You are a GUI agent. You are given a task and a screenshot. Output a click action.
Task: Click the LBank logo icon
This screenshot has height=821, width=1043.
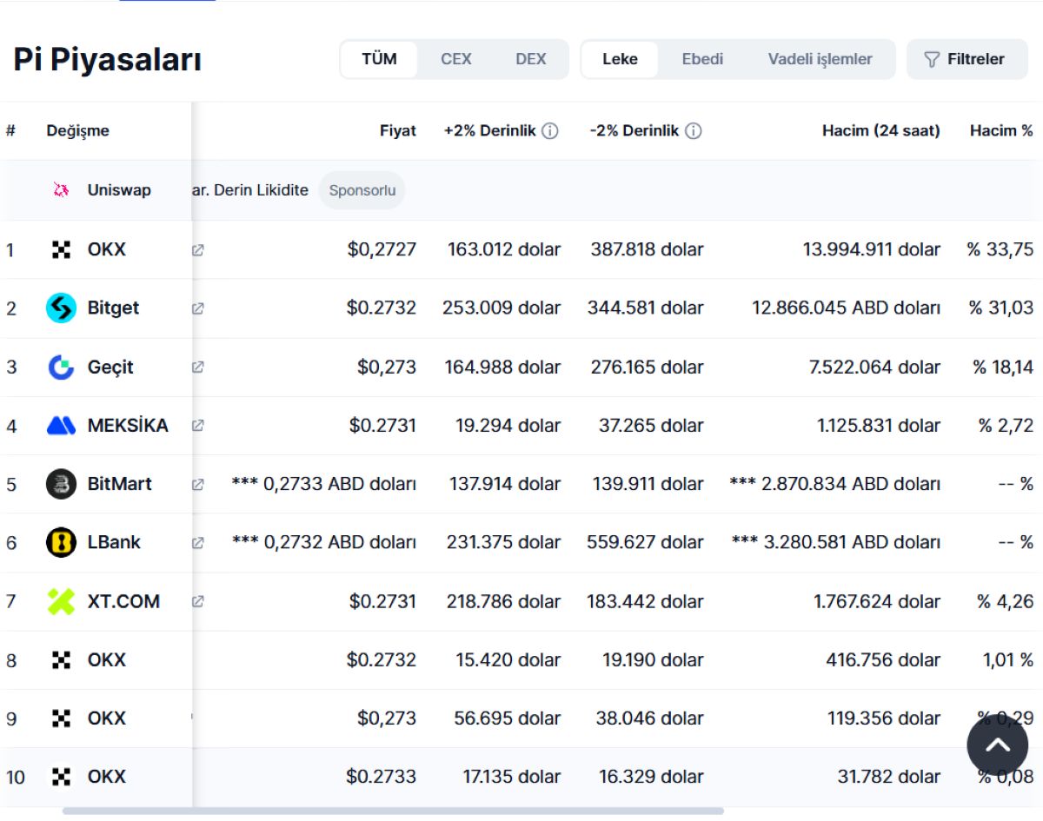(x=61, y=543)
